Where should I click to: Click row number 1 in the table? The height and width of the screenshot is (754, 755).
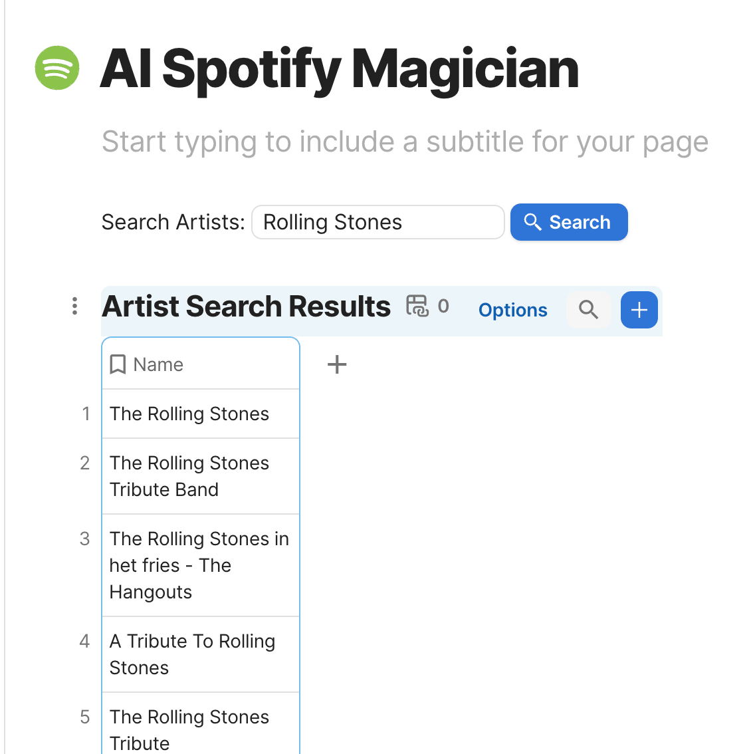(x=86, y=414)
